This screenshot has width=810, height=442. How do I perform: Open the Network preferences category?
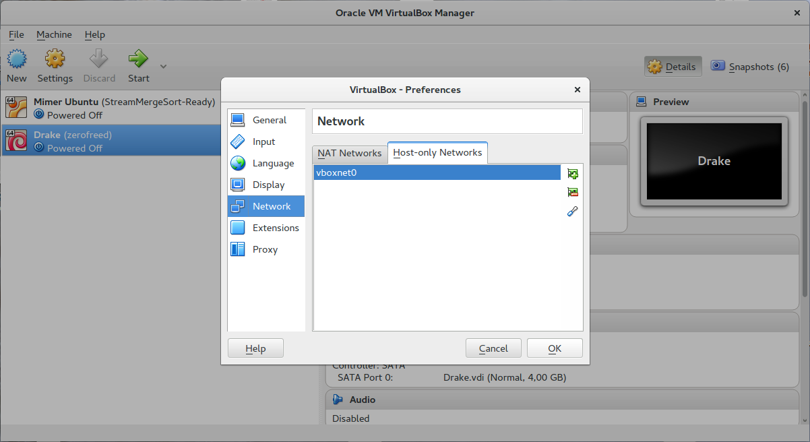click(x=266, y=206)
